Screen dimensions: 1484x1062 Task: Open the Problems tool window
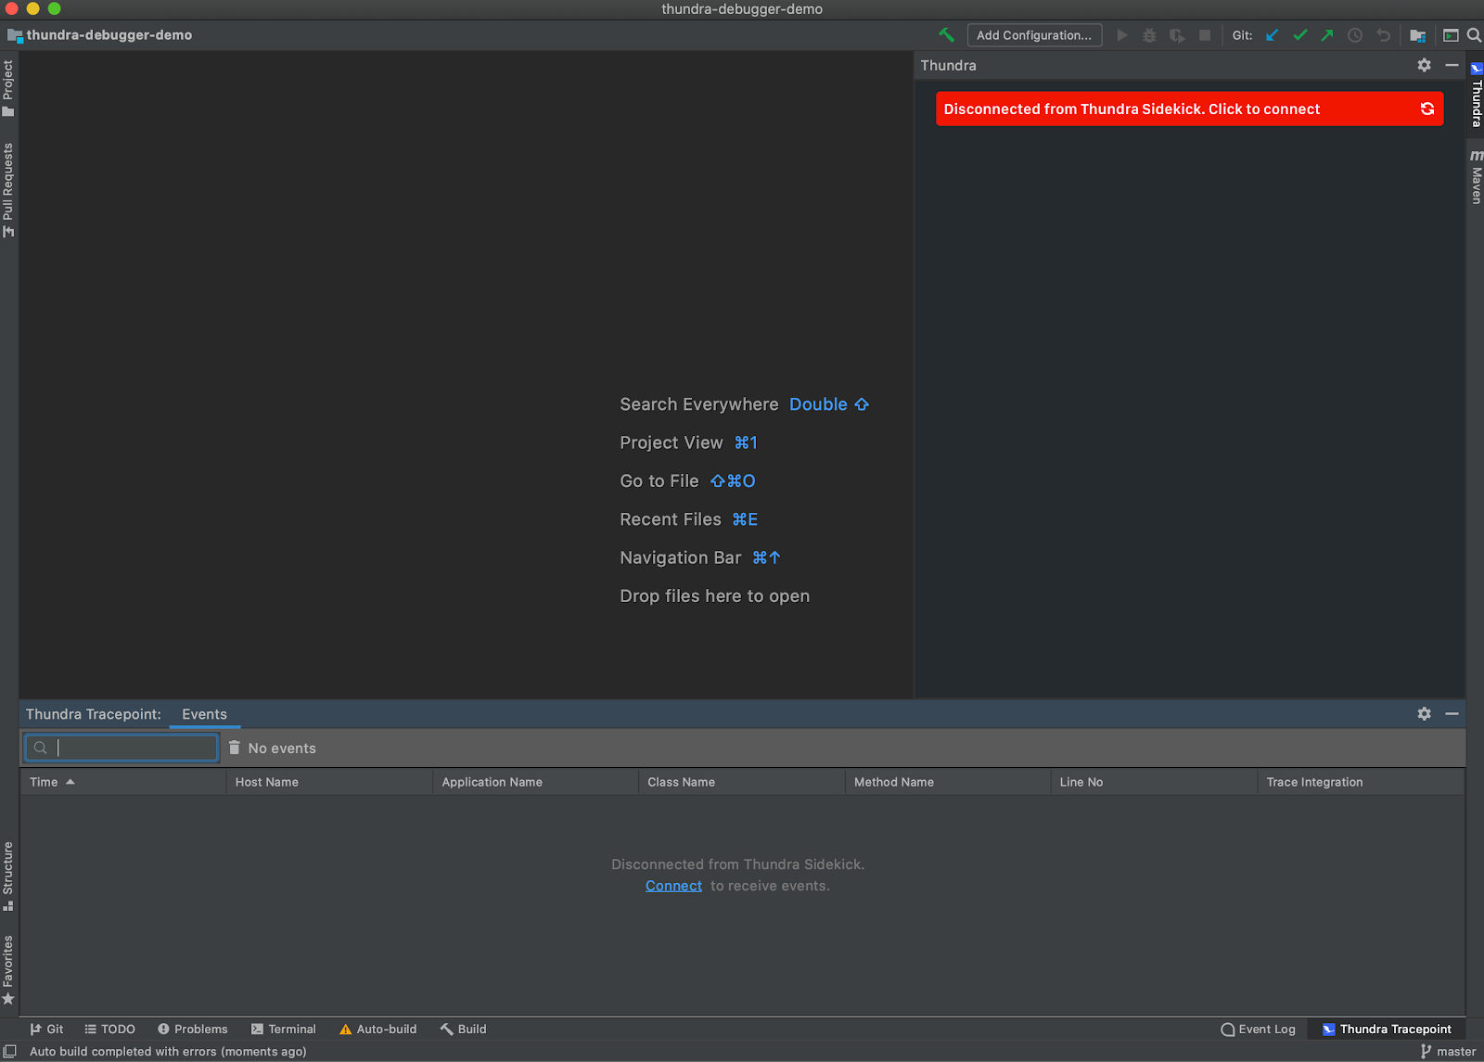(x=192, y=1029)
